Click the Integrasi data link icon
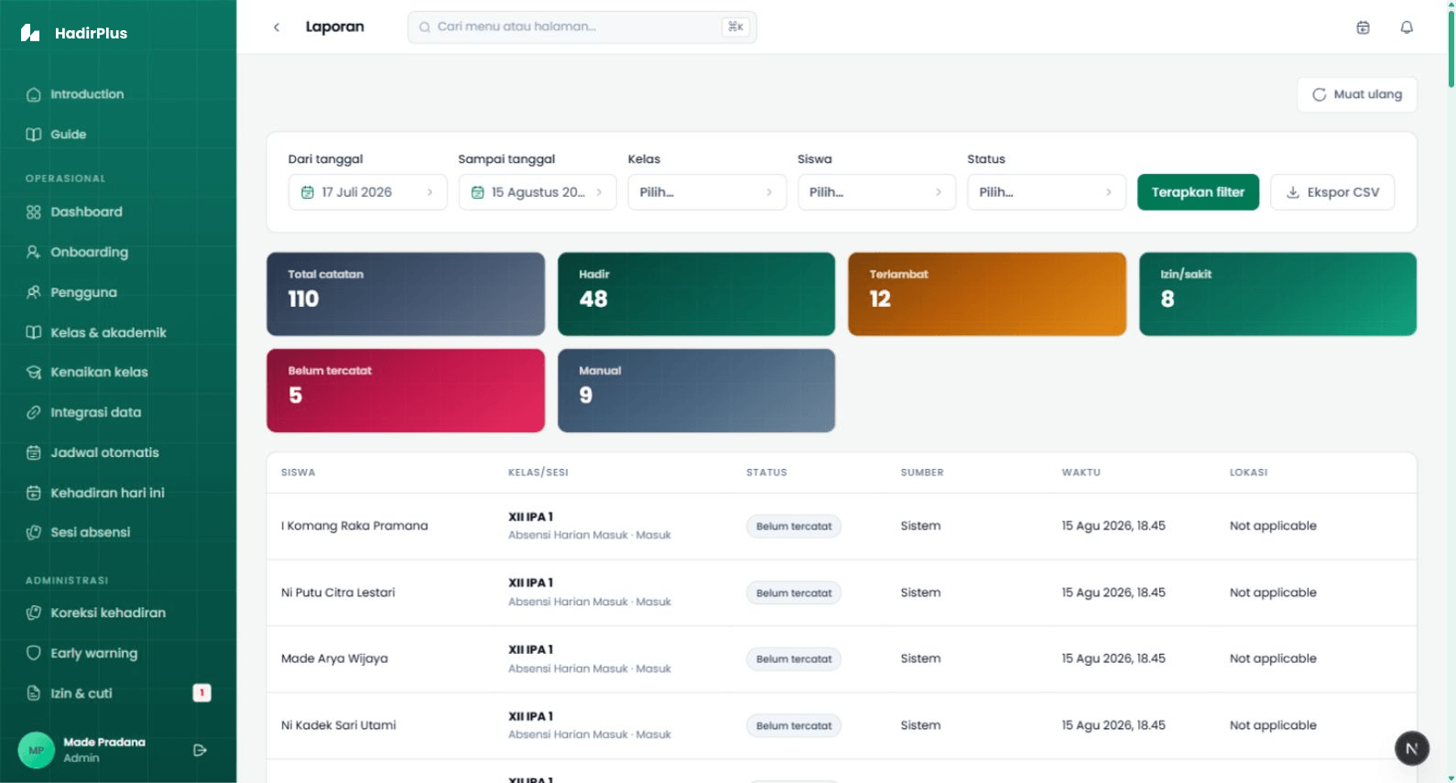The width and height of the screenshot is (1456, 783). 34,412
